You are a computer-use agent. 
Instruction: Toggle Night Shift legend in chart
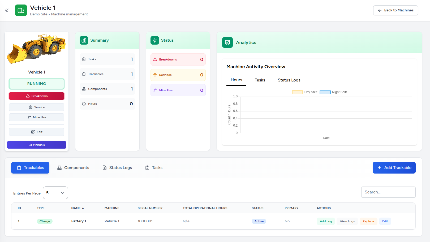(333, 92)
